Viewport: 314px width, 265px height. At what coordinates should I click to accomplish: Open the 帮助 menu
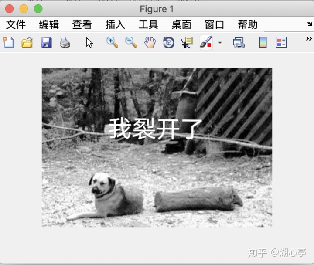coord(248,24)
